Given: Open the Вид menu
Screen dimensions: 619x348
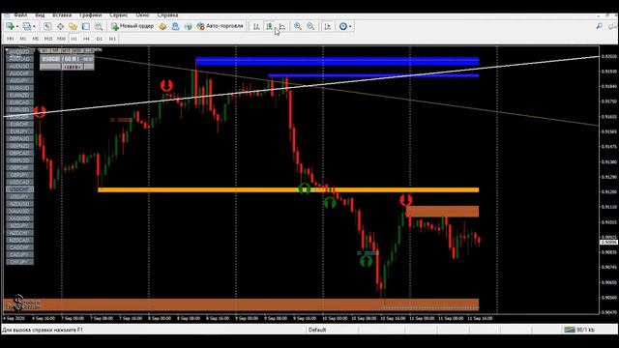Looking at the screenshot, I should tap(40, 15).
